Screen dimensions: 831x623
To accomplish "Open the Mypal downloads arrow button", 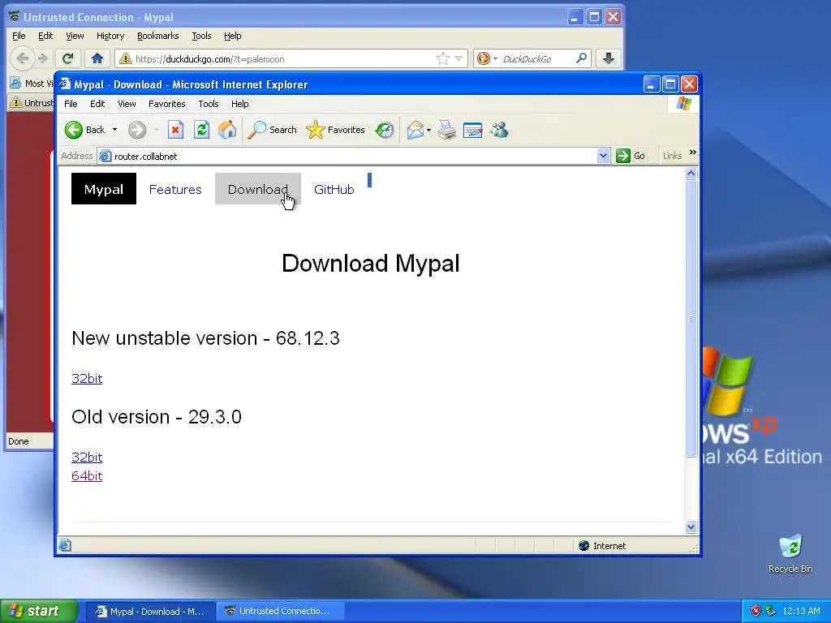I will (609, 58).
